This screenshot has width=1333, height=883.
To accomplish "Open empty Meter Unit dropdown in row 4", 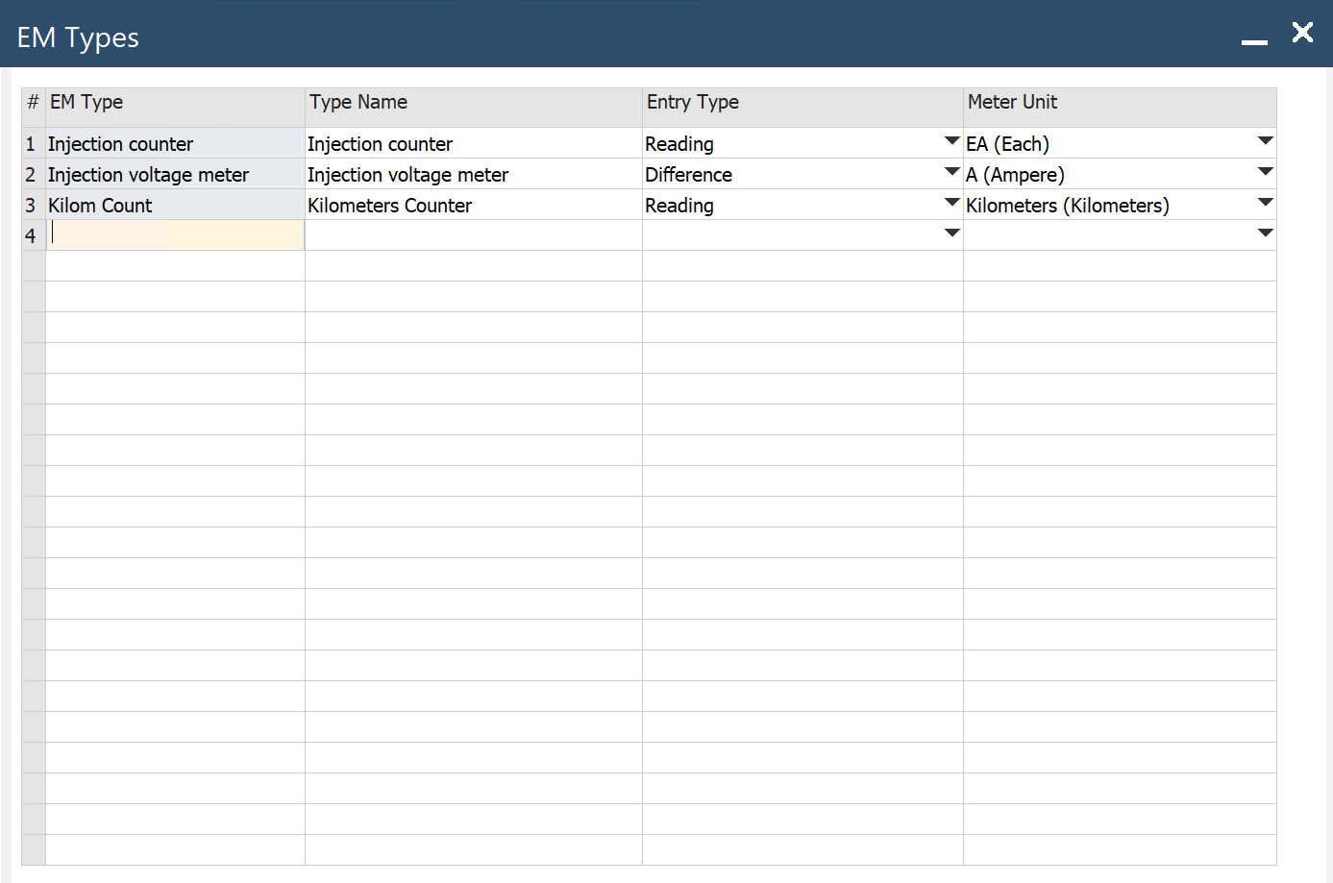I will tap(1265, 233).
